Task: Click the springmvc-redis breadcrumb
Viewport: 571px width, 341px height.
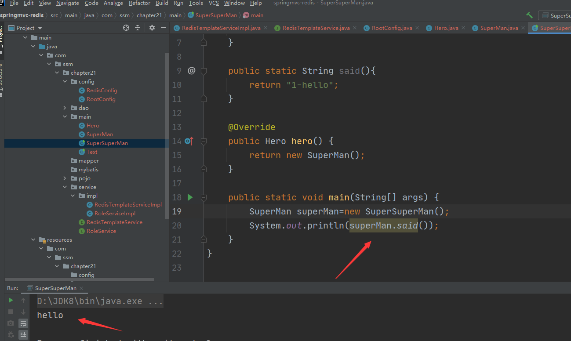Action: pyautogui.click(x=22, y=15)
